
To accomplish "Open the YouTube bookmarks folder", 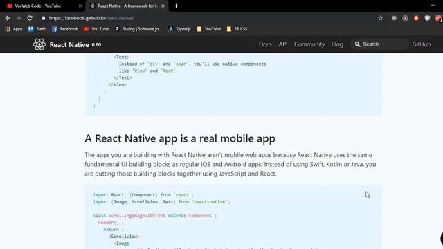I will click(x=209, y=29).
